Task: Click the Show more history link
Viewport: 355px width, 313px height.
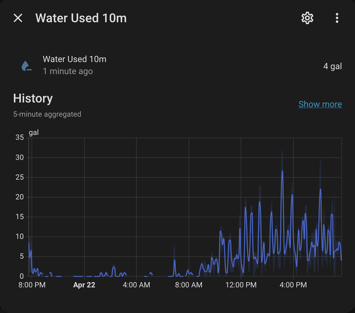Action: [x=320, y=104]
